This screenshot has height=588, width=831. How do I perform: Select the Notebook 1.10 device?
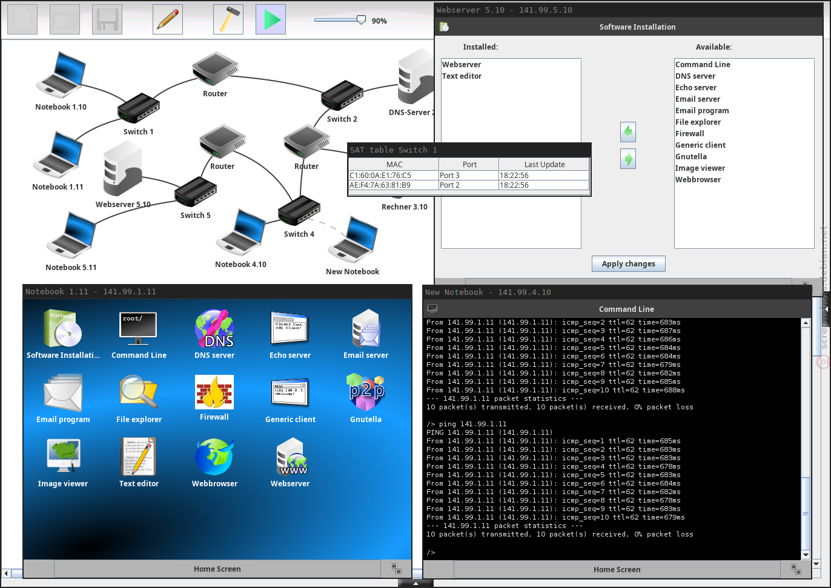click(61, 76)
